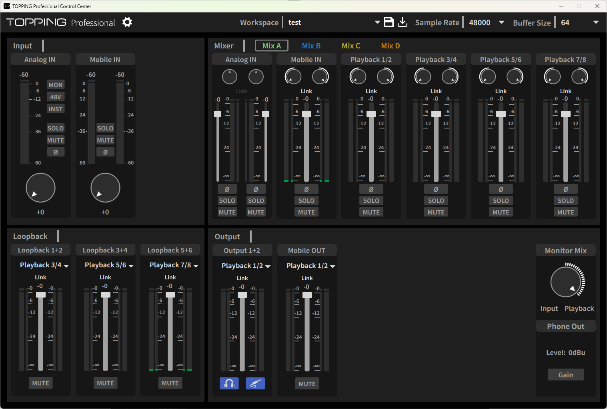Invert phase on Input Analog IN
607x409 pixels.
(56, 152)
